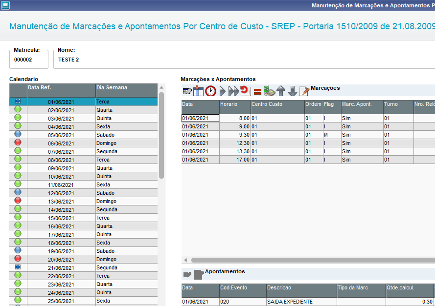Click the Flag column header
Screen dimensions: 435x306
point(332,107)
